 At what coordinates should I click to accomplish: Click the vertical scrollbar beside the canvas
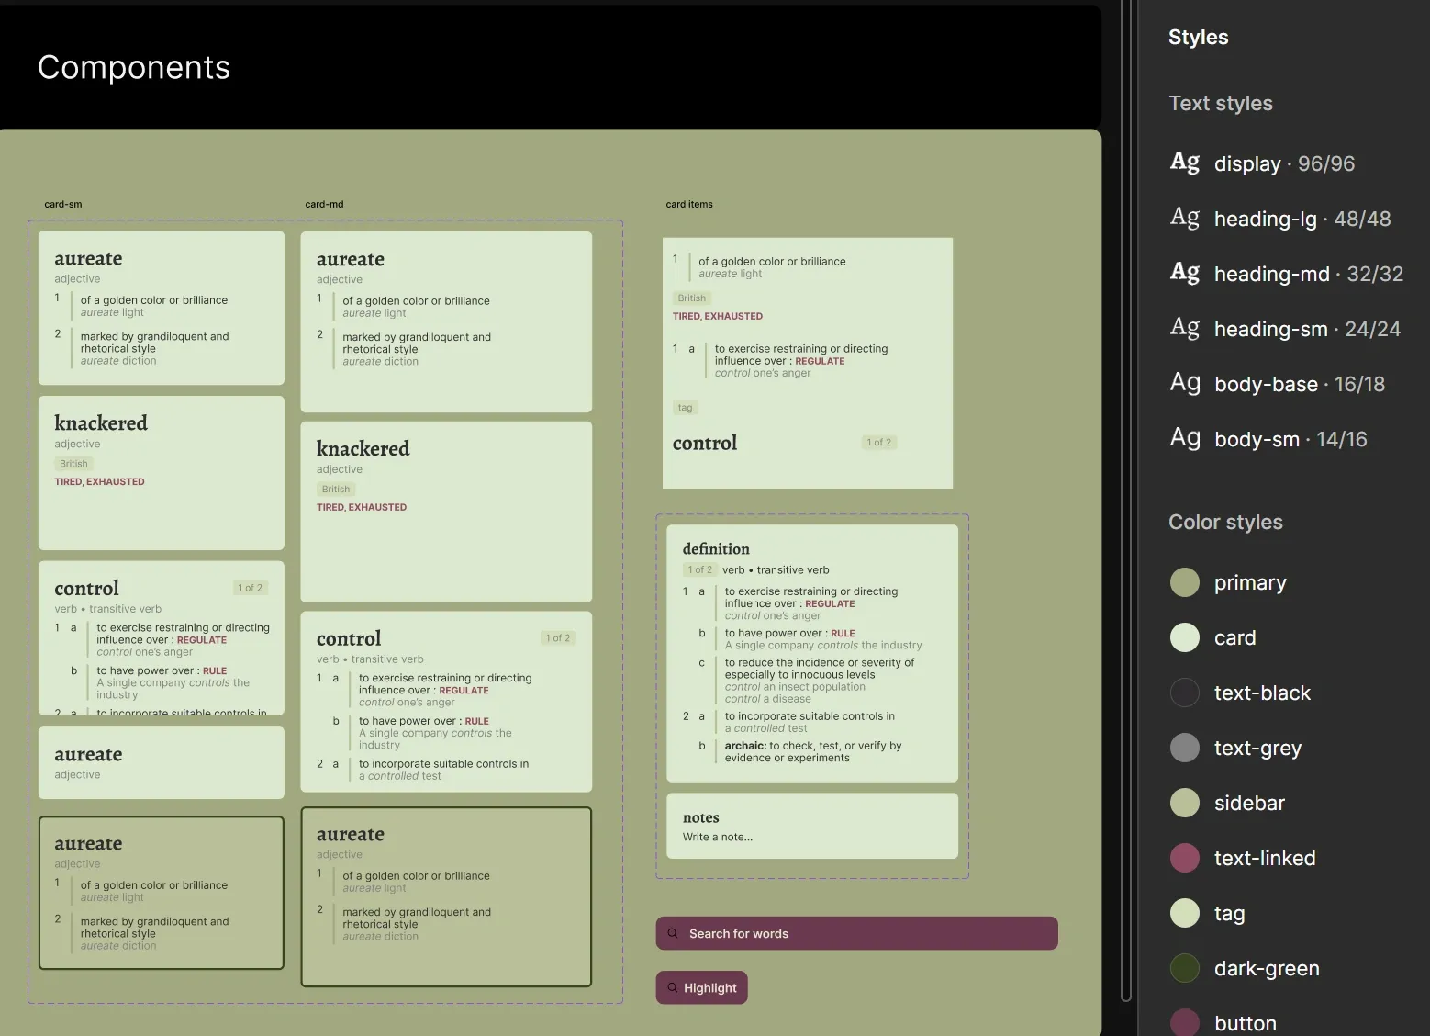[1126, 501]
